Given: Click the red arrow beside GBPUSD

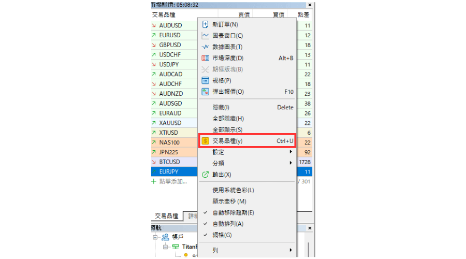Looking at the screenshot, I should pyautogui.click(x=154, y=45).
